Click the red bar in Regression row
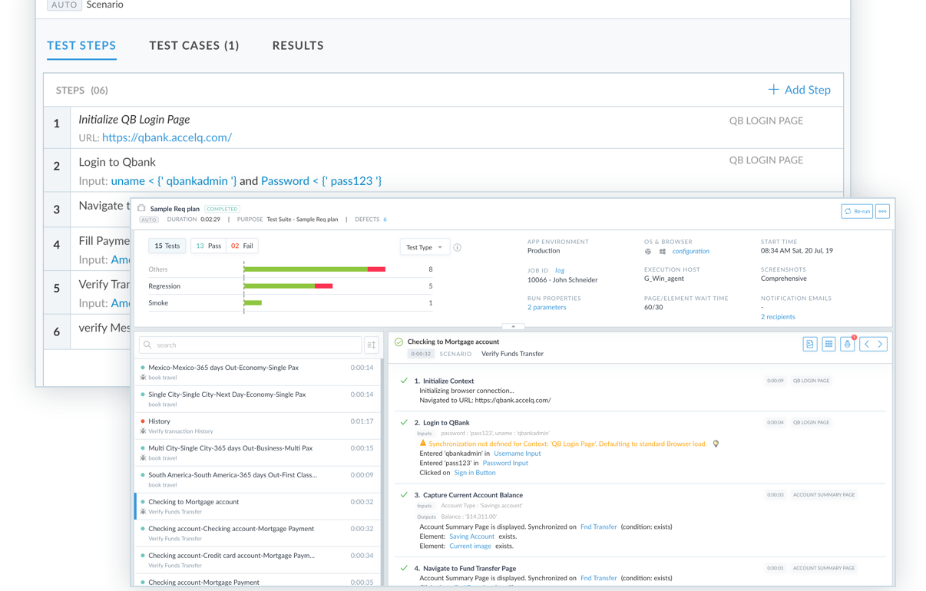 (323, 286)
